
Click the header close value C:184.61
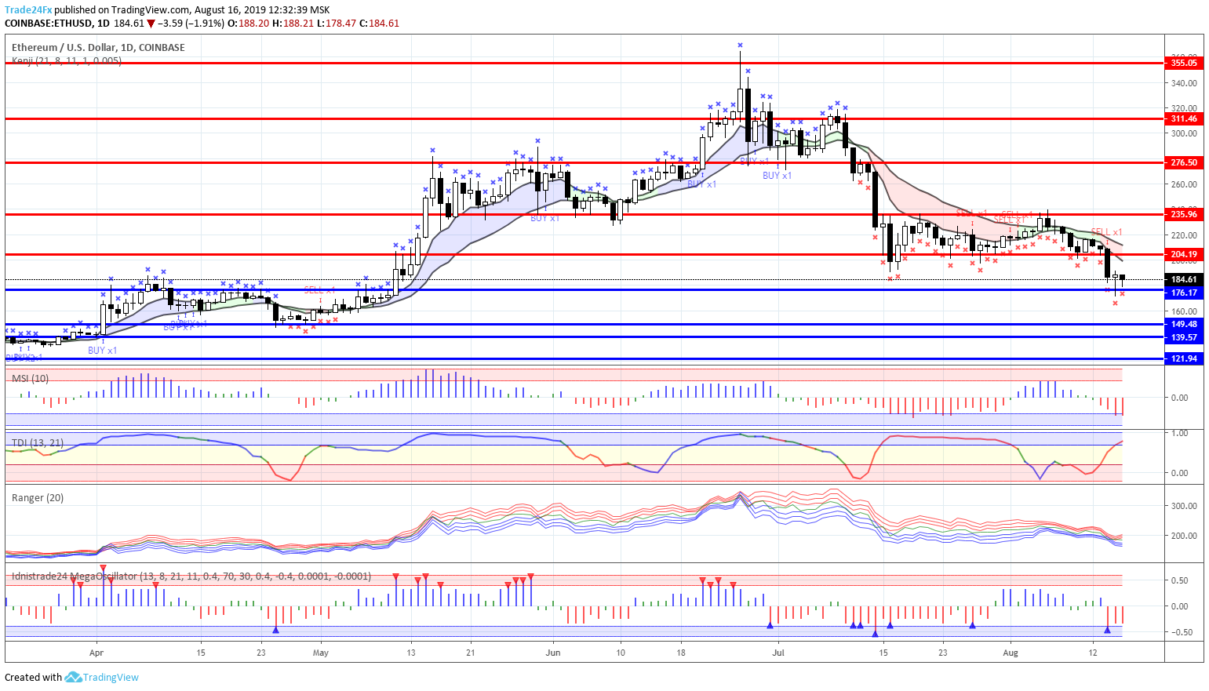click(x=379, y=24)
